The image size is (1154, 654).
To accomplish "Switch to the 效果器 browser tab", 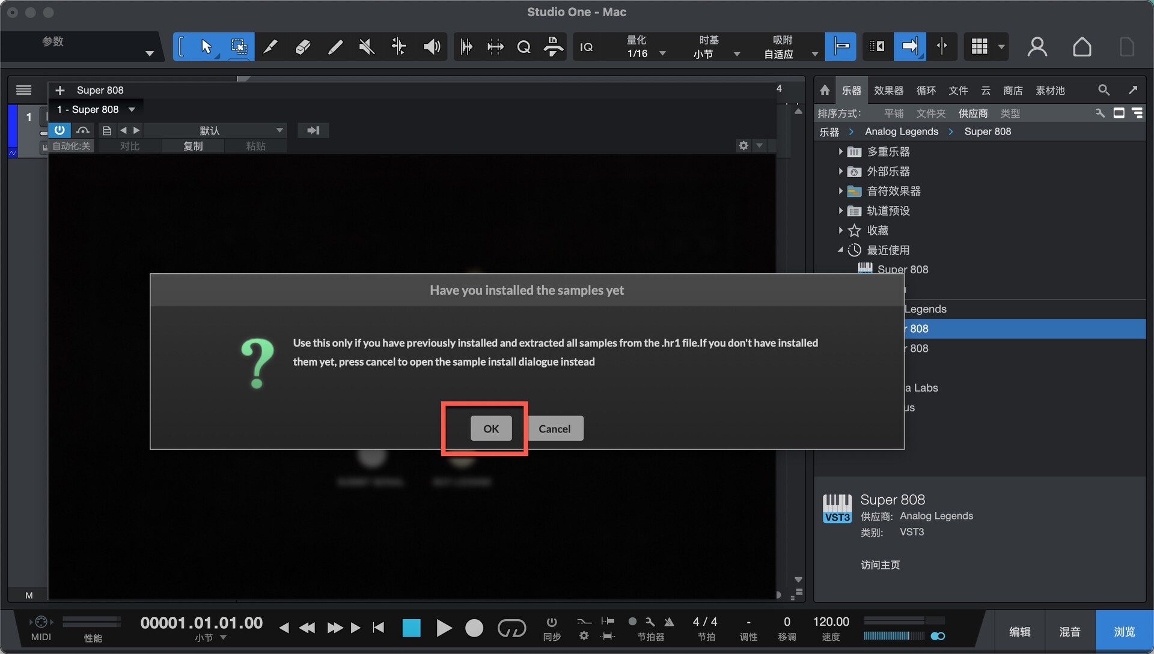I will (x=888, y=90).
